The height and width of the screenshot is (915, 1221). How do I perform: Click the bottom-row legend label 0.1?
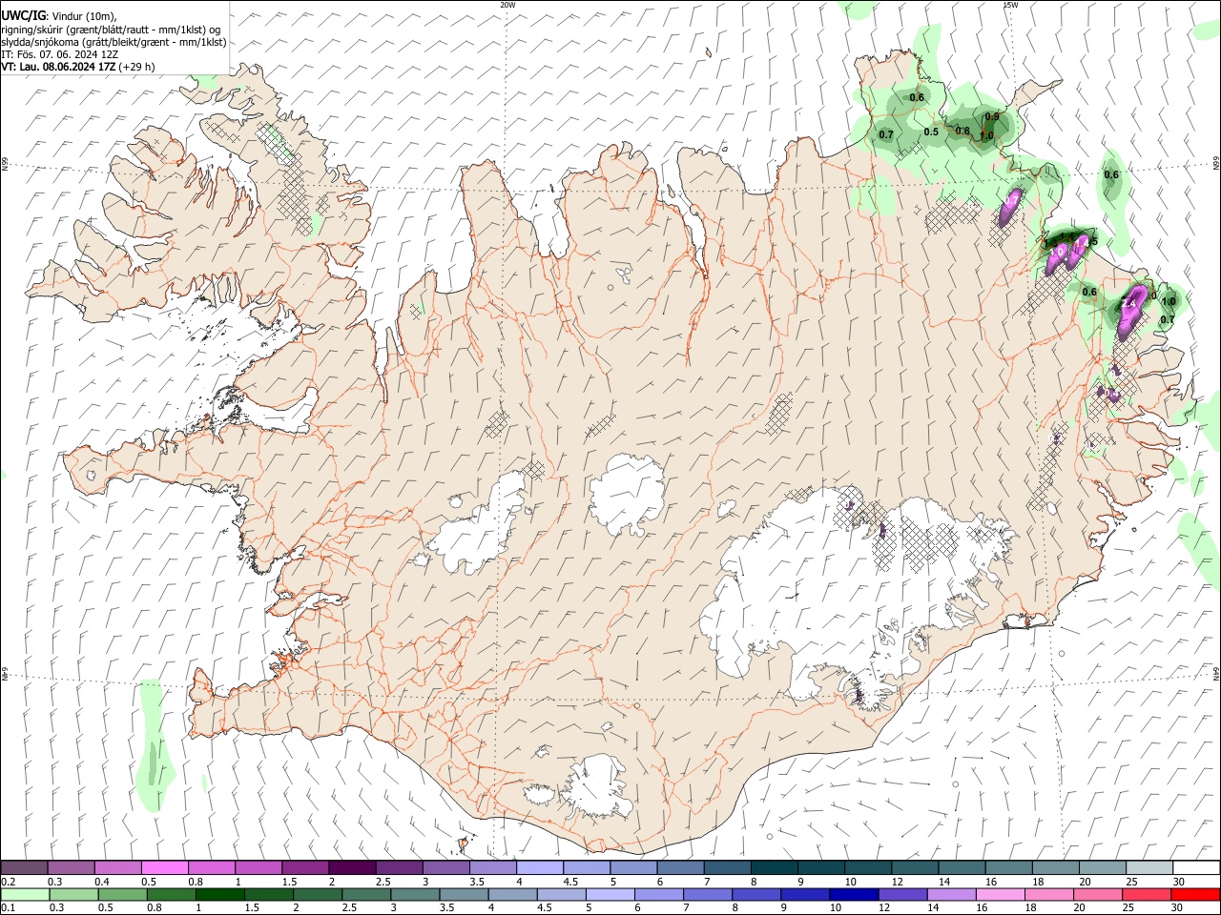[9, 908]
